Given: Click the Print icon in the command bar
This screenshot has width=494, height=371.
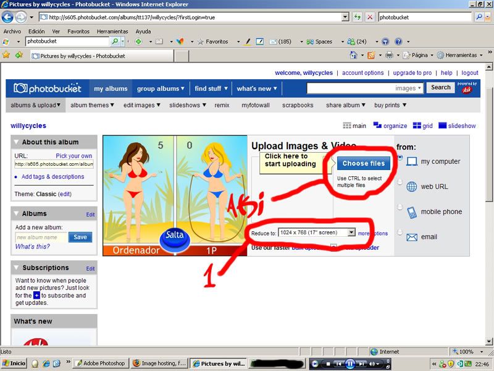Looking at the screenshot, I should [x=390, y=55].
